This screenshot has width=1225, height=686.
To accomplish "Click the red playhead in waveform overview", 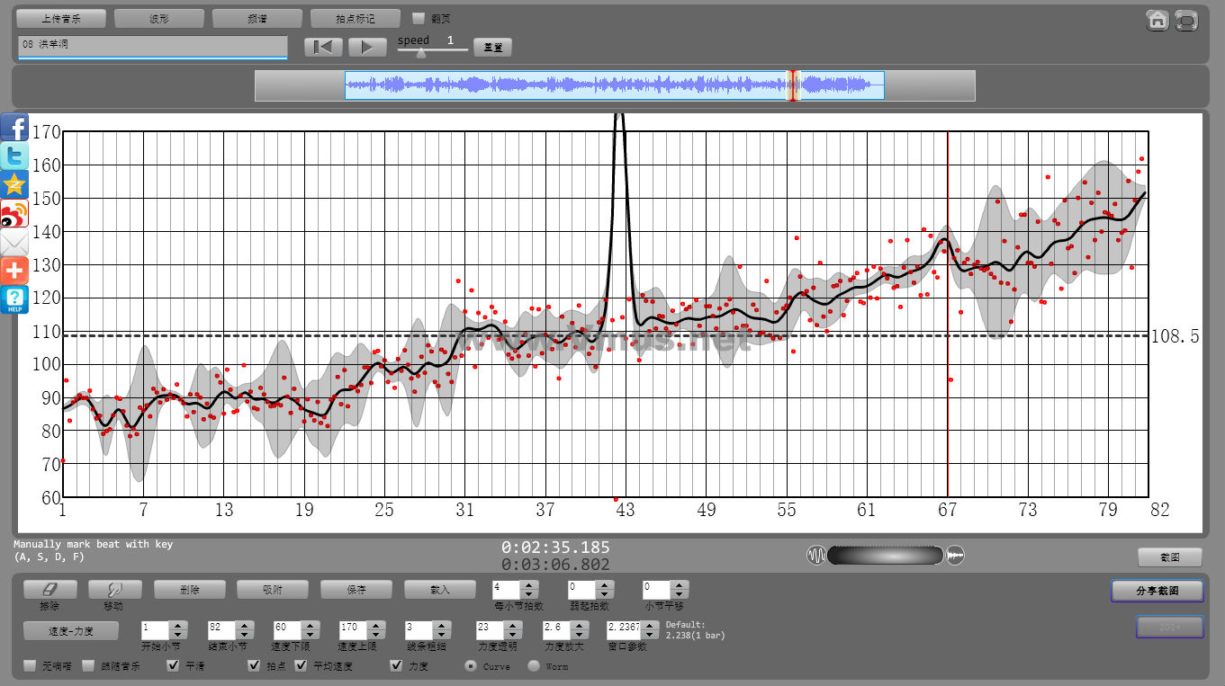I will [792, 85].
